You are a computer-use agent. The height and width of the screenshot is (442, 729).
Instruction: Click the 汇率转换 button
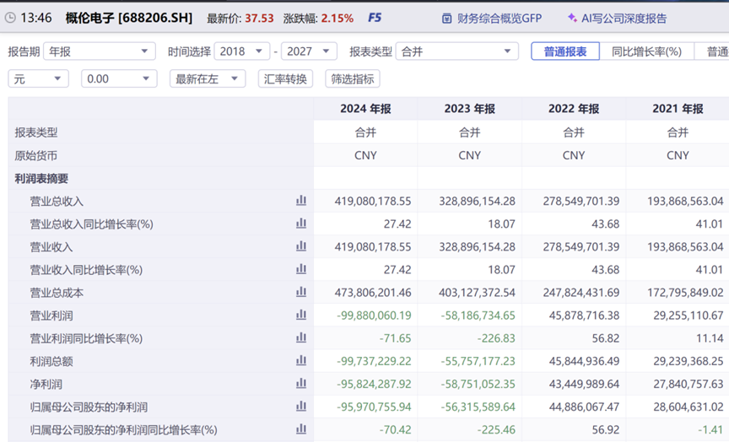click(285, 78)
